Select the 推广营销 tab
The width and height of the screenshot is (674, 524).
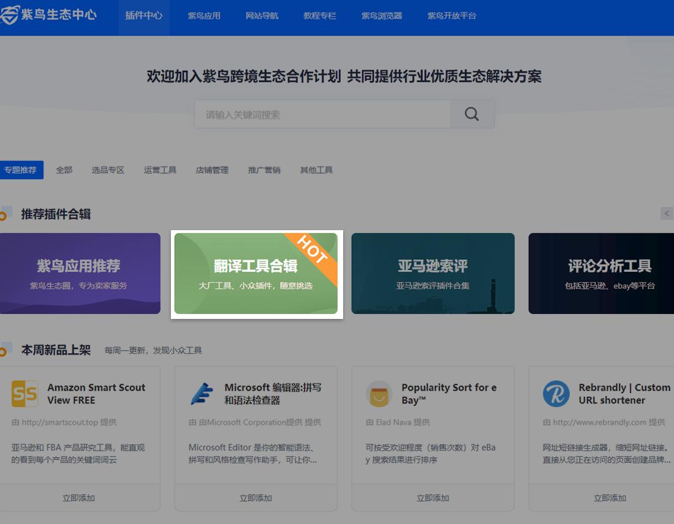pos(264,170)
